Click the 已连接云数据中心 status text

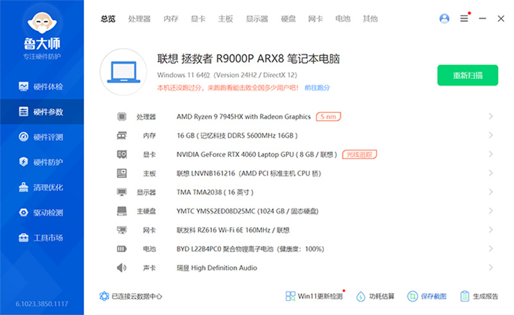pos(137,296)
